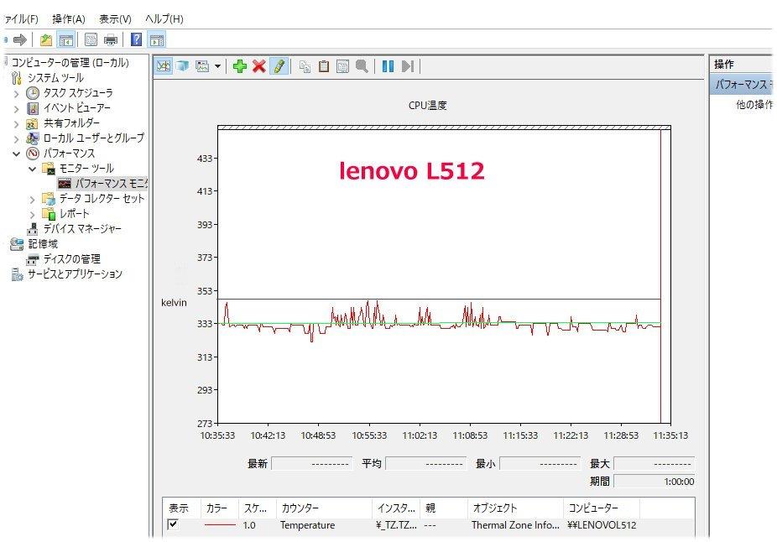This screenshot has width=777, height=542.
Task: Click the Temperature counter red color line
Action: pos(220,524)
